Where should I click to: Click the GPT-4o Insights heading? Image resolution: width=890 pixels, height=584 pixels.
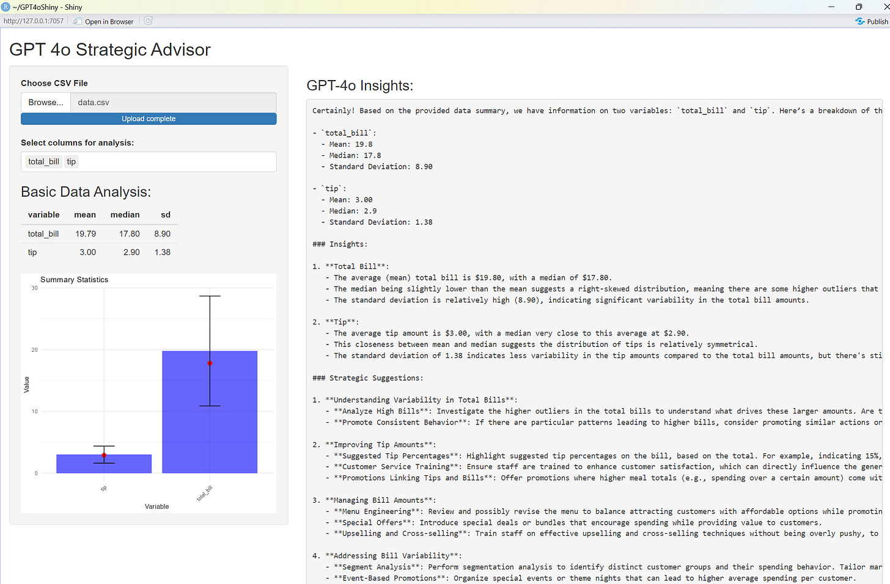coord(359,86)
